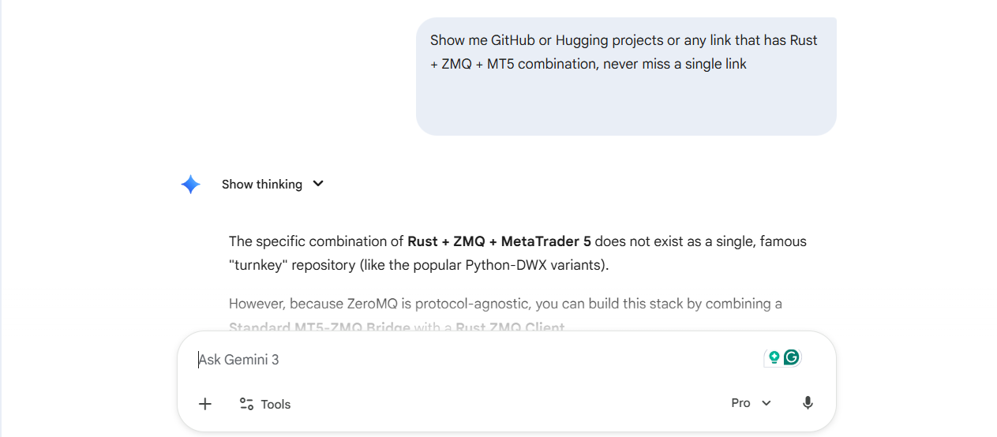Click the bold Rust + ZMQ + MetaTrader 5 text
Viewport: 997px width, 437px height.
pyautogui.click(x=499, y=241)
